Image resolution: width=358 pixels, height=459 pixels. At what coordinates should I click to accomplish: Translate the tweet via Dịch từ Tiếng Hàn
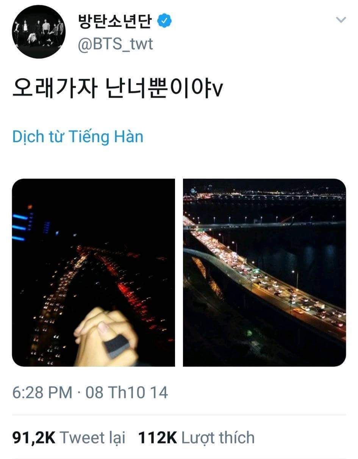coord(78,136)
